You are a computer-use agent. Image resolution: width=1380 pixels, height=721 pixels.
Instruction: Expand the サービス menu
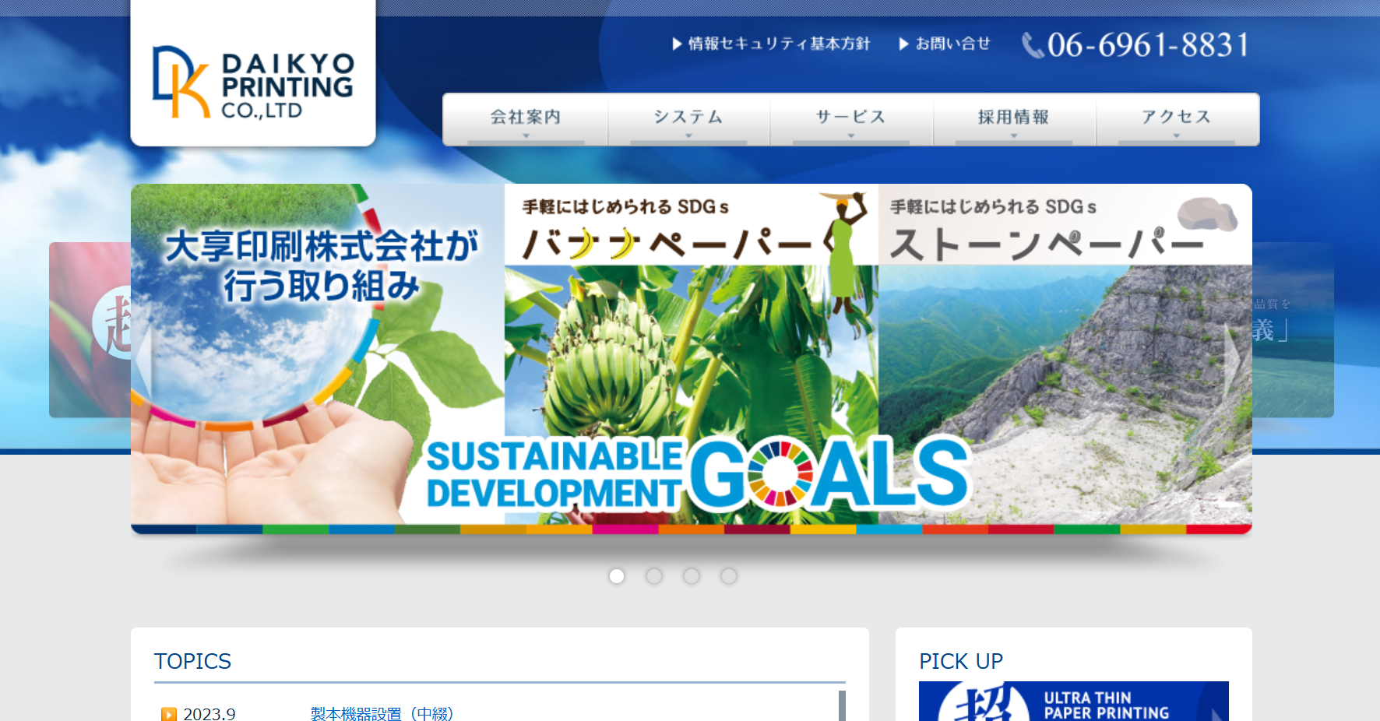[x=851, y=119]
